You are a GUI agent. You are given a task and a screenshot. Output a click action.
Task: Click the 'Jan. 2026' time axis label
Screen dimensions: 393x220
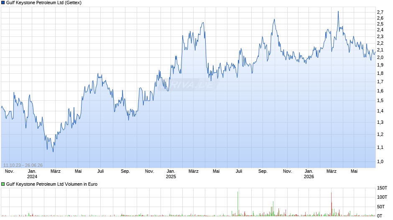click(x=309, y=174)
